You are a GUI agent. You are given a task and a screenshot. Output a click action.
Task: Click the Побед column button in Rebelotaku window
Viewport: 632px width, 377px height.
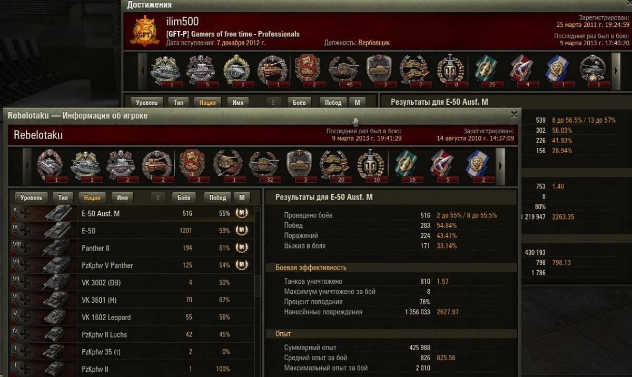tap(218, 197)
